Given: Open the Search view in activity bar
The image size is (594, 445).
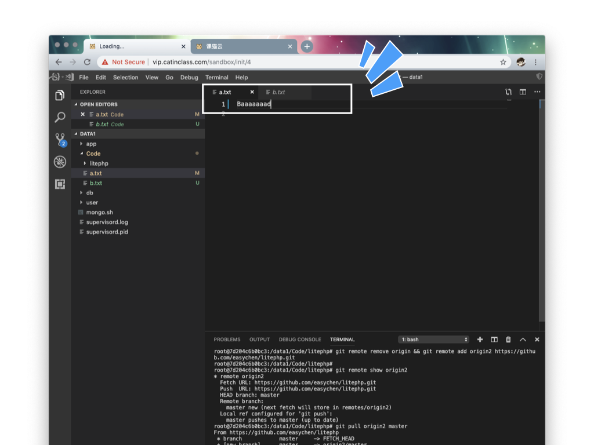Looking at the screenshot, I should pyautogui.click(x=60, y=118).
